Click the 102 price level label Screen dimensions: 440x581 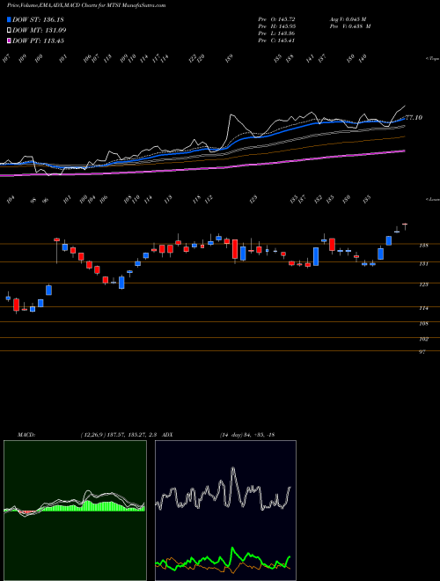[424, 339]
